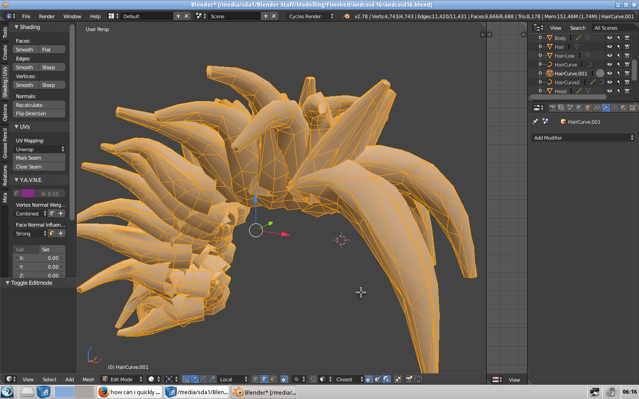639x399 pixels.
Task: Open the Add Modifier dropdown
Action: (583, 138)
